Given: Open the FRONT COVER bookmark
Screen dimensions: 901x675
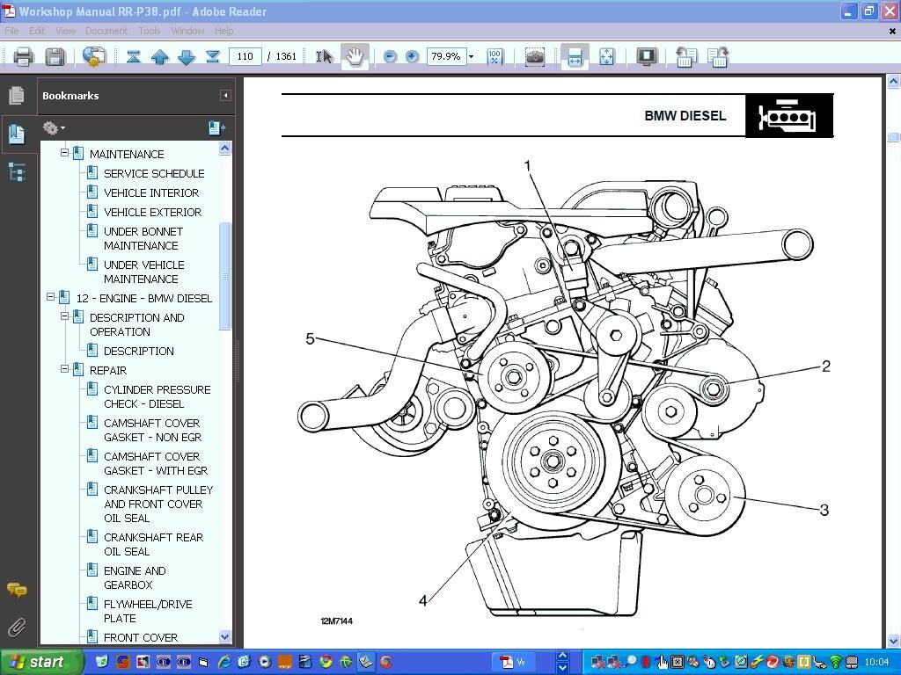Looking at the screenshot, I should click(x=140, y=637).
